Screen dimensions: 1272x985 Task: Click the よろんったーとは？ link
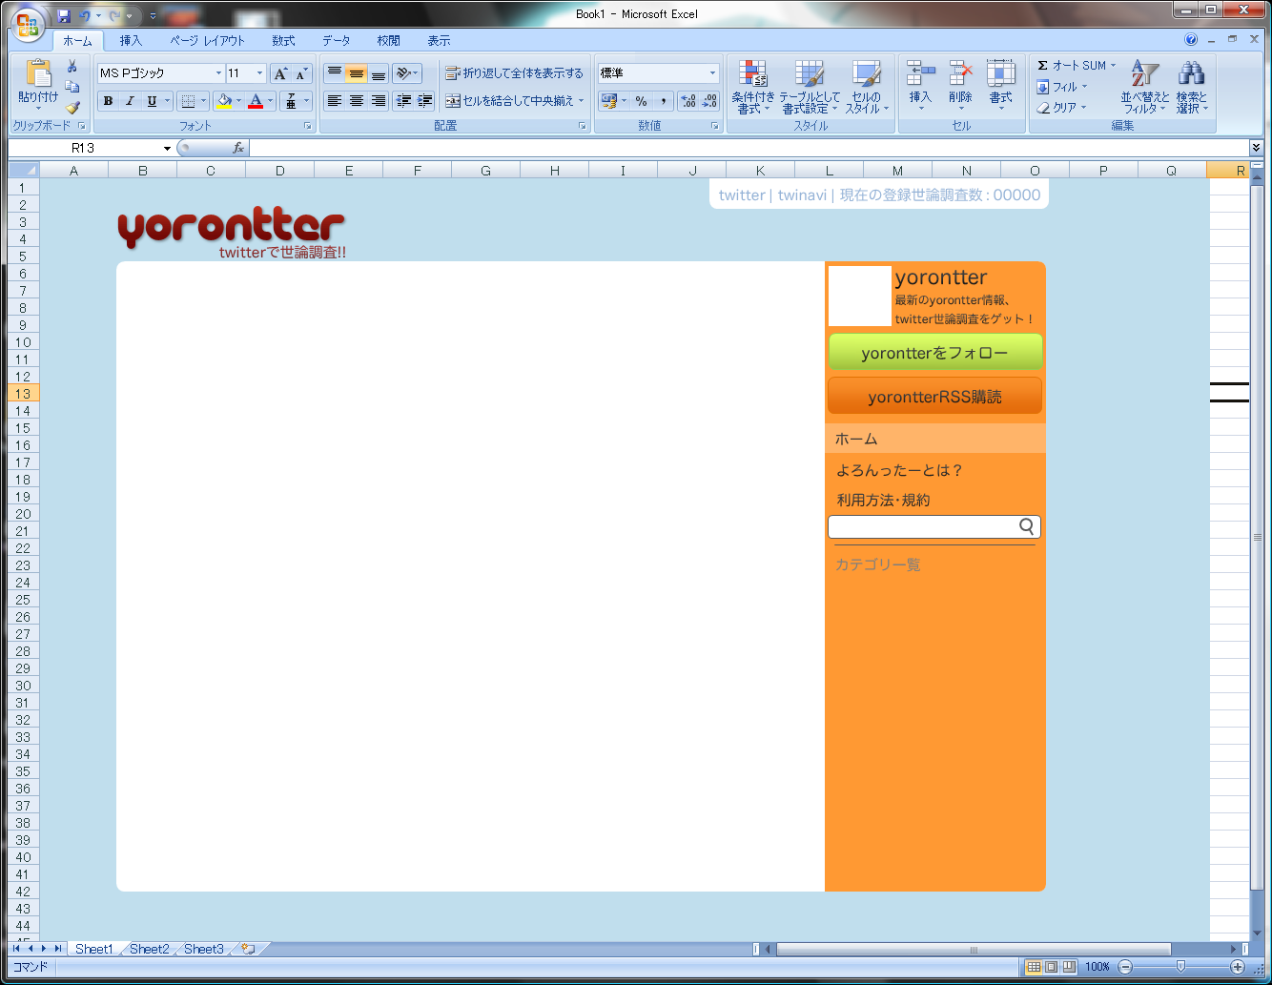coord(900,470)
